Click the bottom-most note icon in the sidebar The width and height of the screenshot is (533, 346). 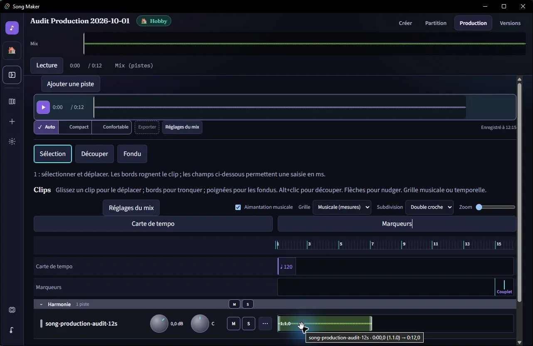point(12,330)
